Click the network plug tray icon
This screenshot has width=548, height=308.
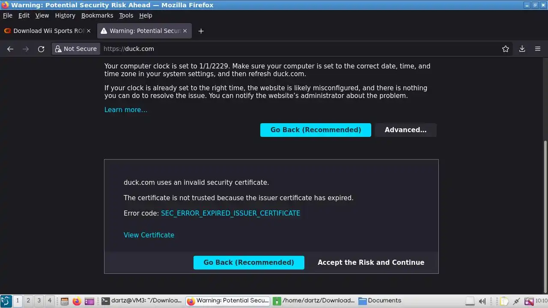tap(517, 301)
